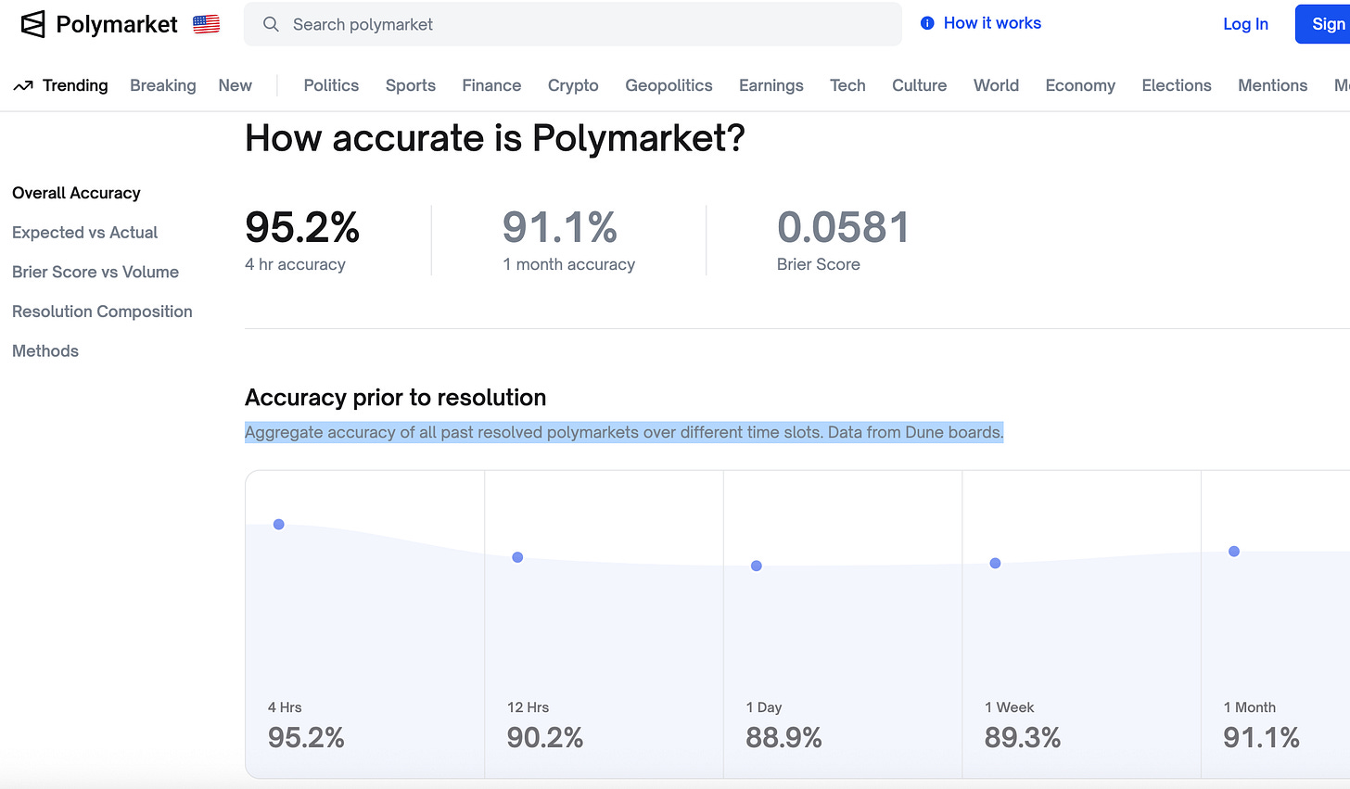Jump to Expected vs Actual section

(84, 233)
